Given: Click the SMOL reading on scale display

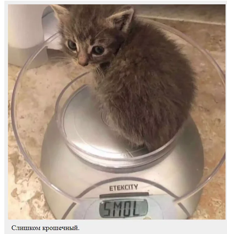Looking at the screenshot, I should click(x=124, y=208).
